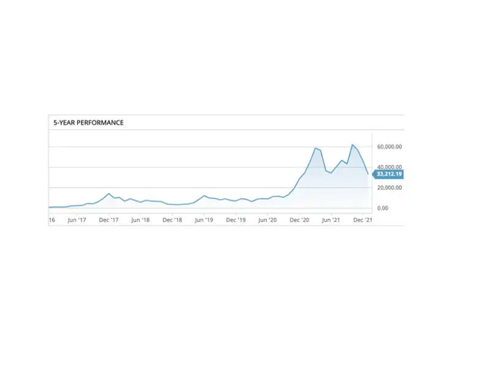Select the Dec '20 x-axis label
The image size is (490, 368).
tap(300, 220)
